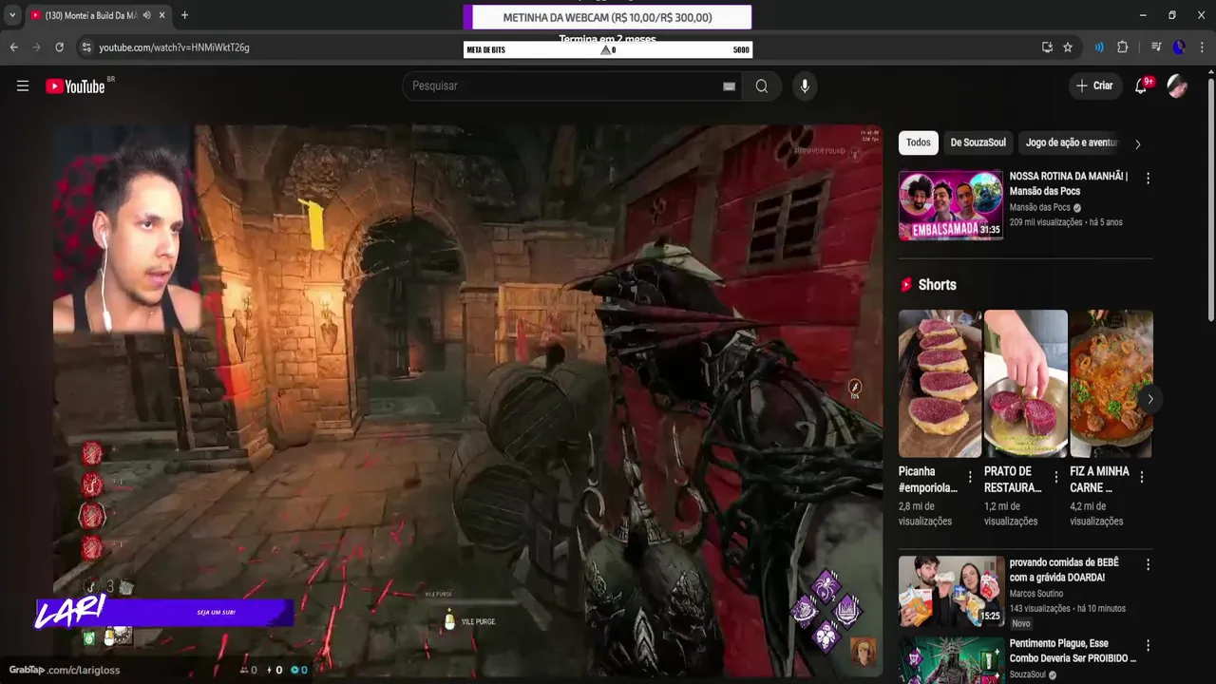Click the search magnifier button

762,85
